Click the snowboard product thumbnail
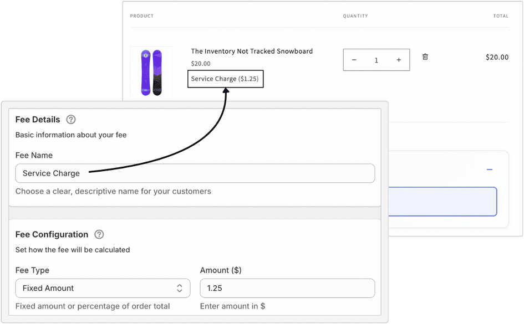The width and height of the screenshot is (524, 324). pos(151,73)
